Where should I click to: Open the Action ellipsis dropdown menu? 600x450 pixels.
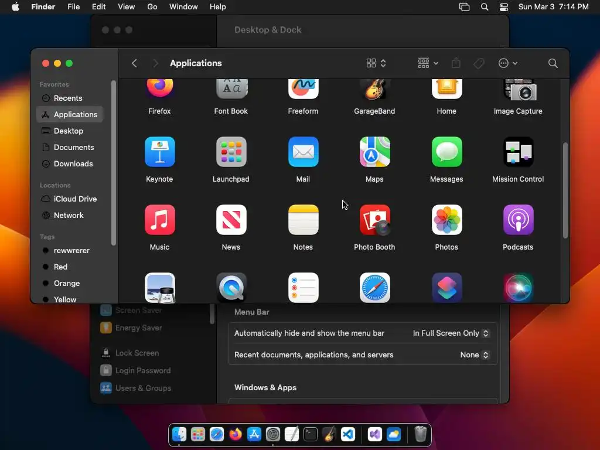(x=508, y=63)
